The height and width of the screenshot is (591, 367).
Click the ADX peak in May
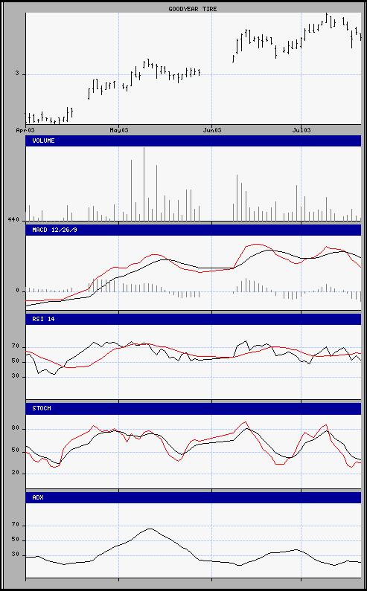(150, 529)
